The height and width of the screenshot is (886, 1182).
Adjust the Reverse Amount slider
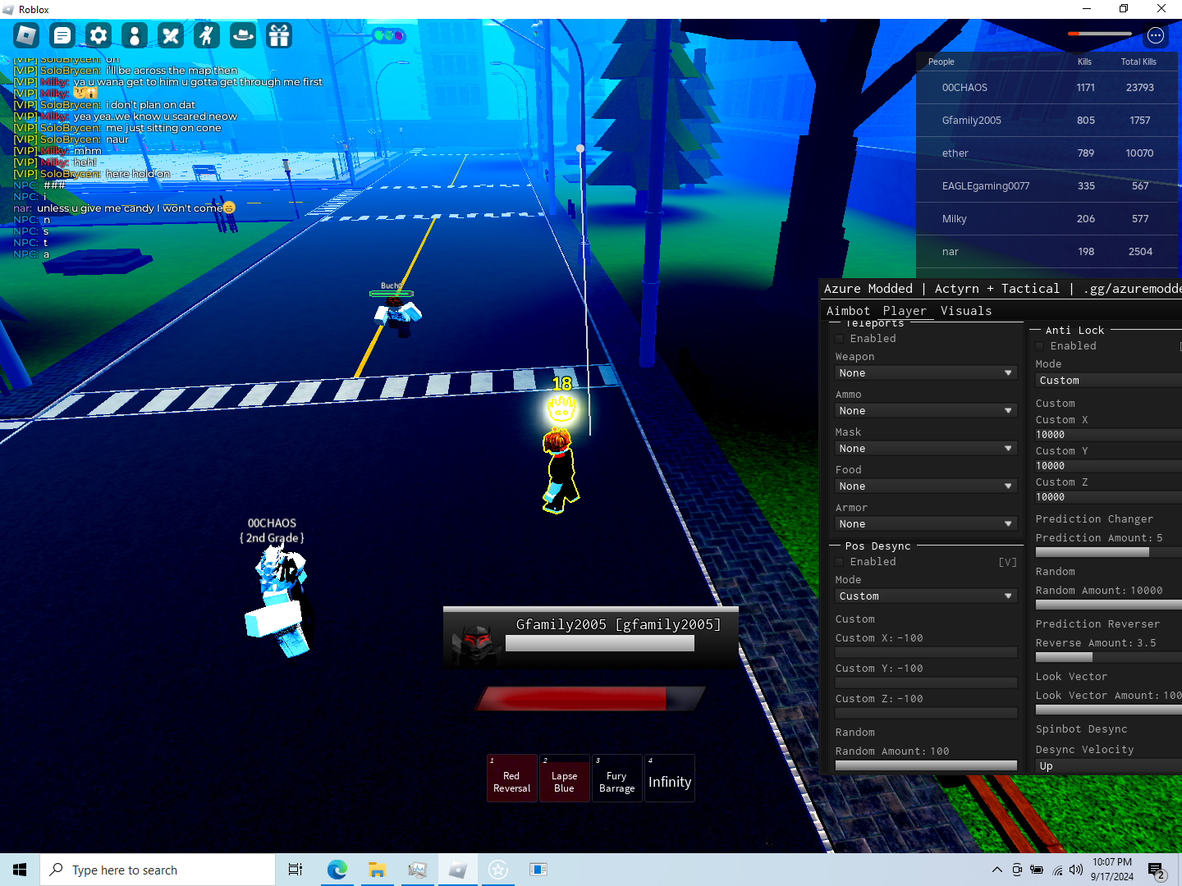(1108, 657)
